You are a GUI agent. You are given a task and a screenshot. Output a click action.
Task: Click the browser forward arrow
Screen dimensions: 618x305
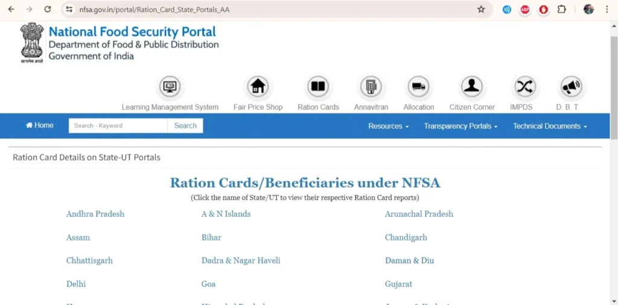[29, 10]
